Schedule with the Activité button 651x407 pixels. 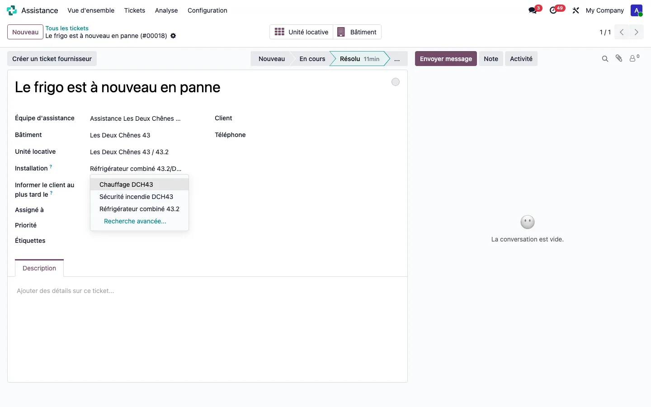[521, 59]
